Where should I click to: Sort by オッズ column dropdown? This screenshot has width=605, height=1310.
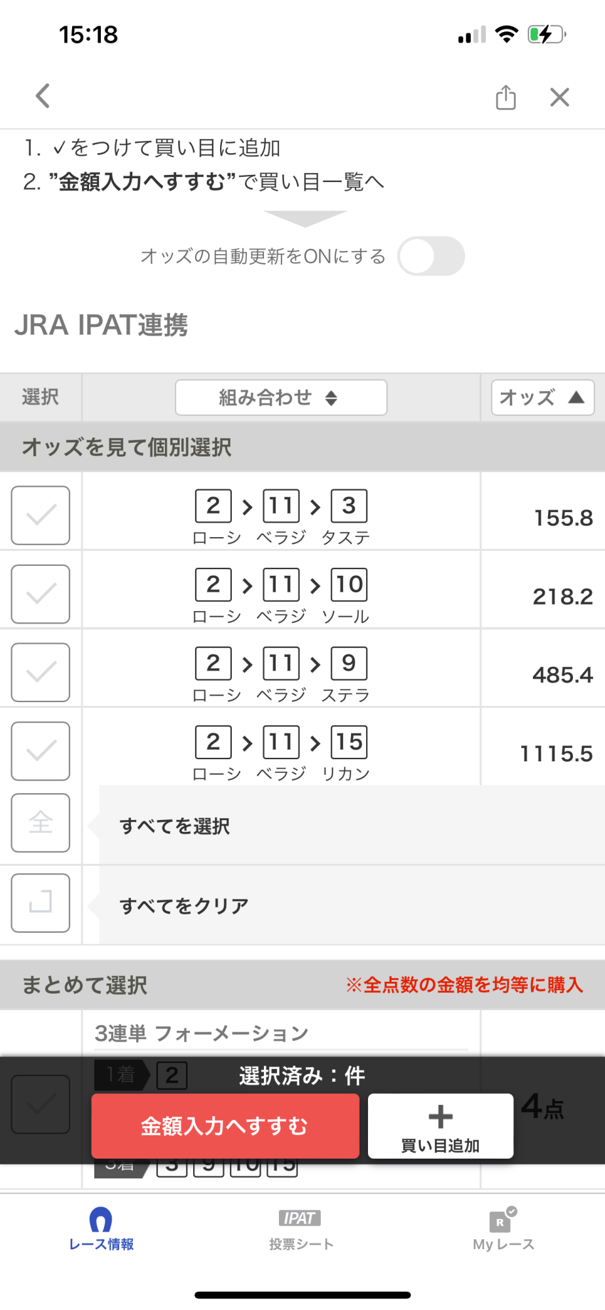[542, 398]
